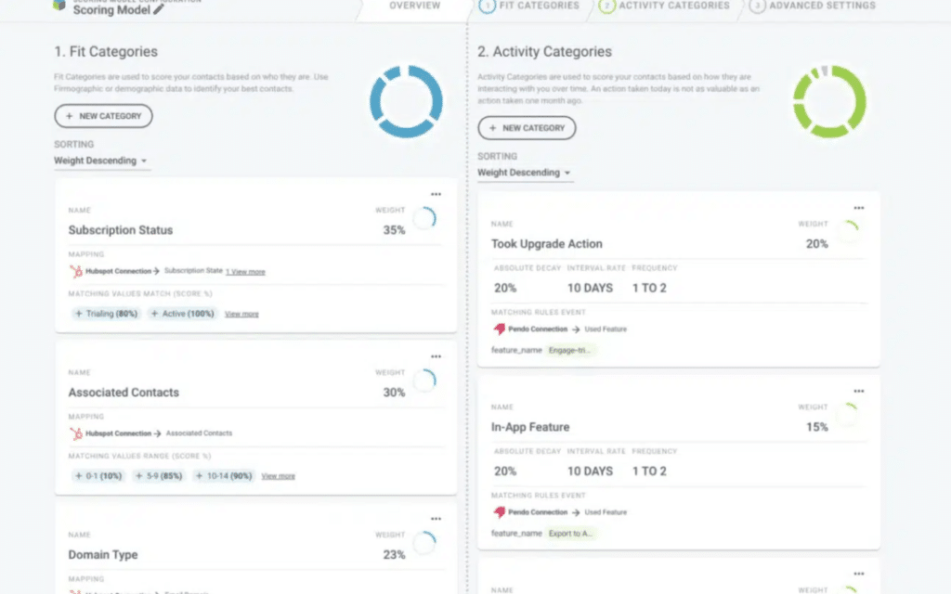Click the 'Engage-tri...' feature name tag
951x594 pixels.
tap(569, 350)
